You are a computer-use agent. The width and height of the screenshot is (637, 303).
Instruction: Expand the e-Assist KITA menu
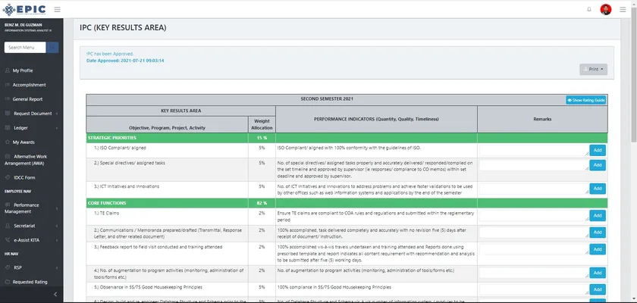pyautogui.click(x=31, y=240)
